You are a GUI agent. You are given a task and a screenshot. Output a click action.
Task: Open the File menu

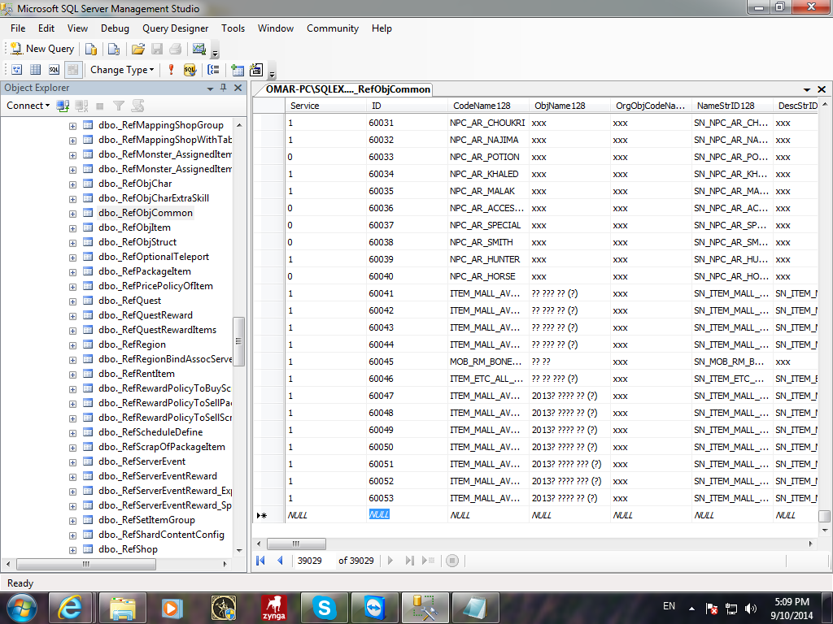[x=18, y=28]
